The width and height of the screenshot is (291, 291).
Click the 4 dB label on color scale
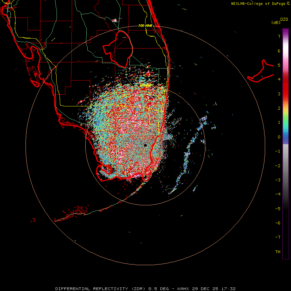279,80
